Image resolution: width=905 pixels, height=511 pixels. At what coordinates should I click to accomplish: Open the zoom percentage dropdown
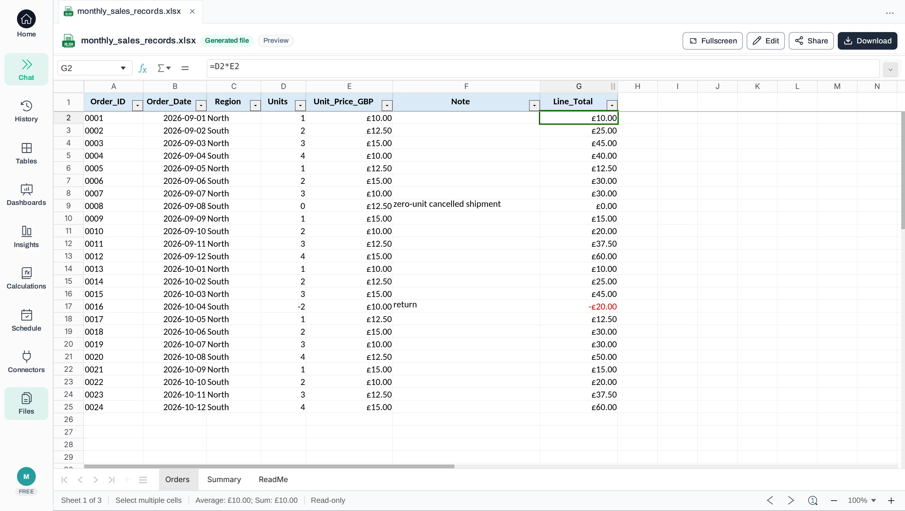873,500
